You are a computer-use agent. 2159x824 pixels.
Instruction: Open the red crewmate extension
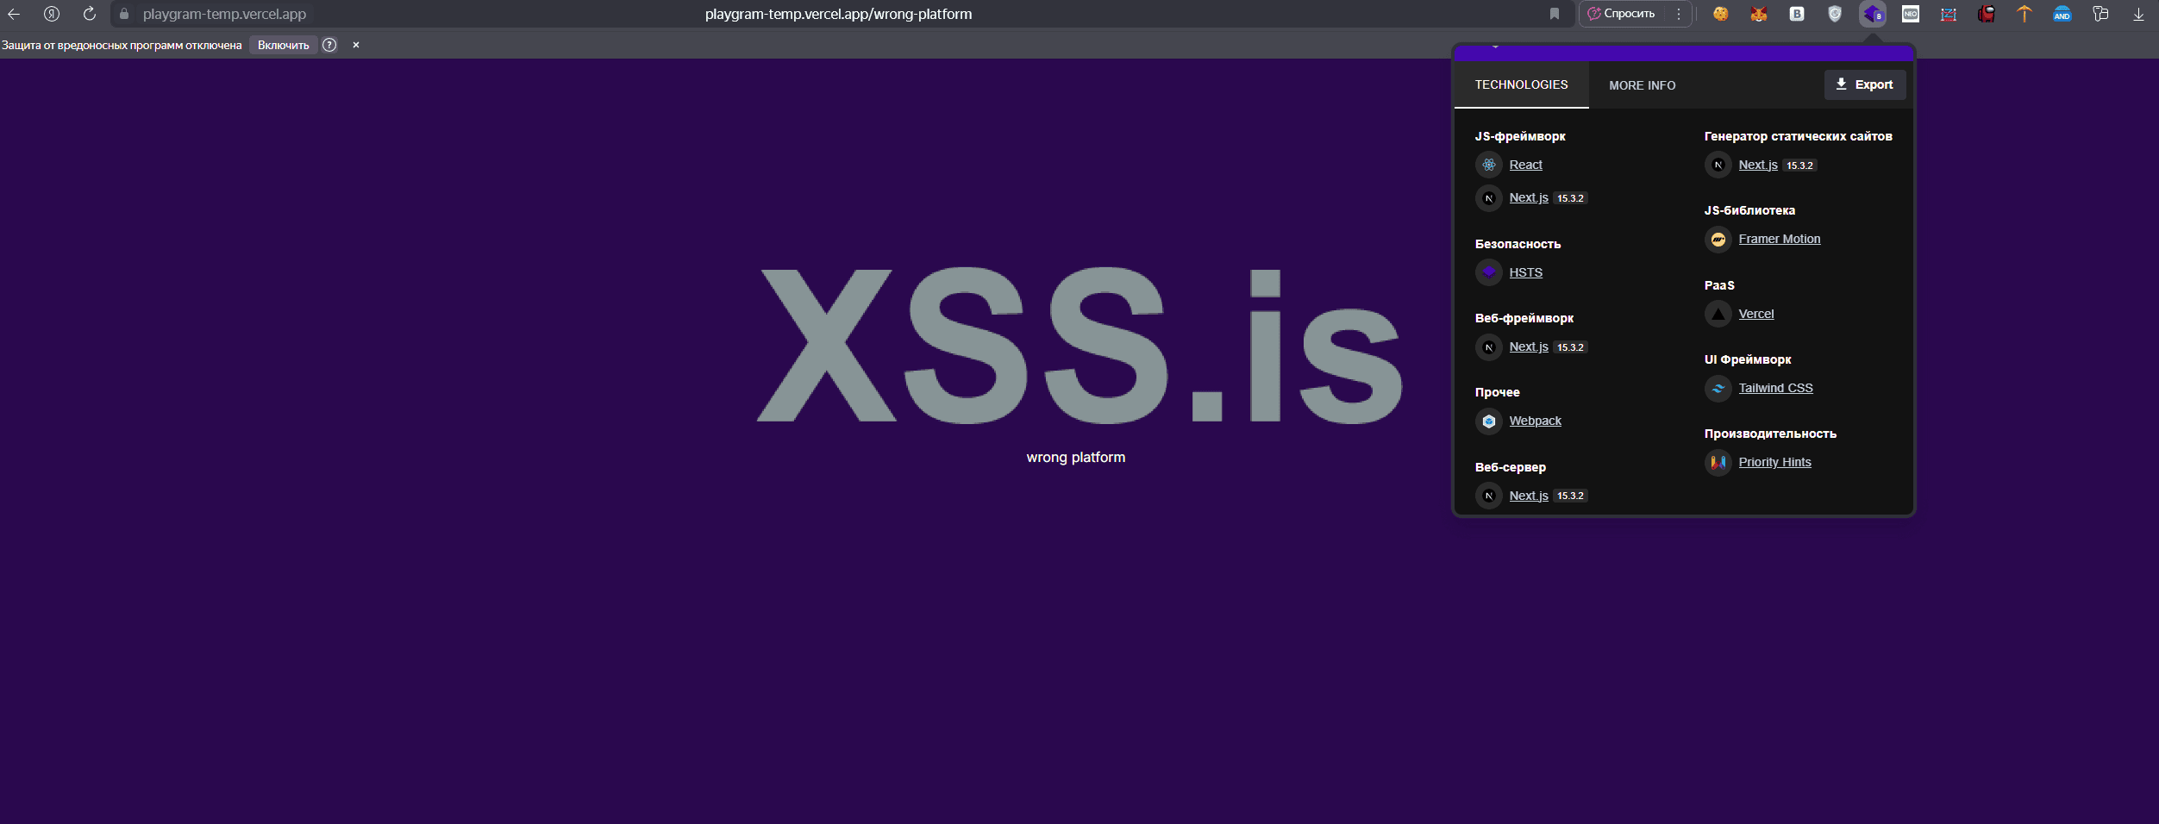click(x=1987, y=14)
